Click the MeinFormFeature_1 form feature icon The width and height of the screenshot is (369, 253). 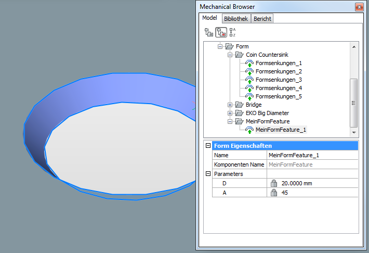249,130
